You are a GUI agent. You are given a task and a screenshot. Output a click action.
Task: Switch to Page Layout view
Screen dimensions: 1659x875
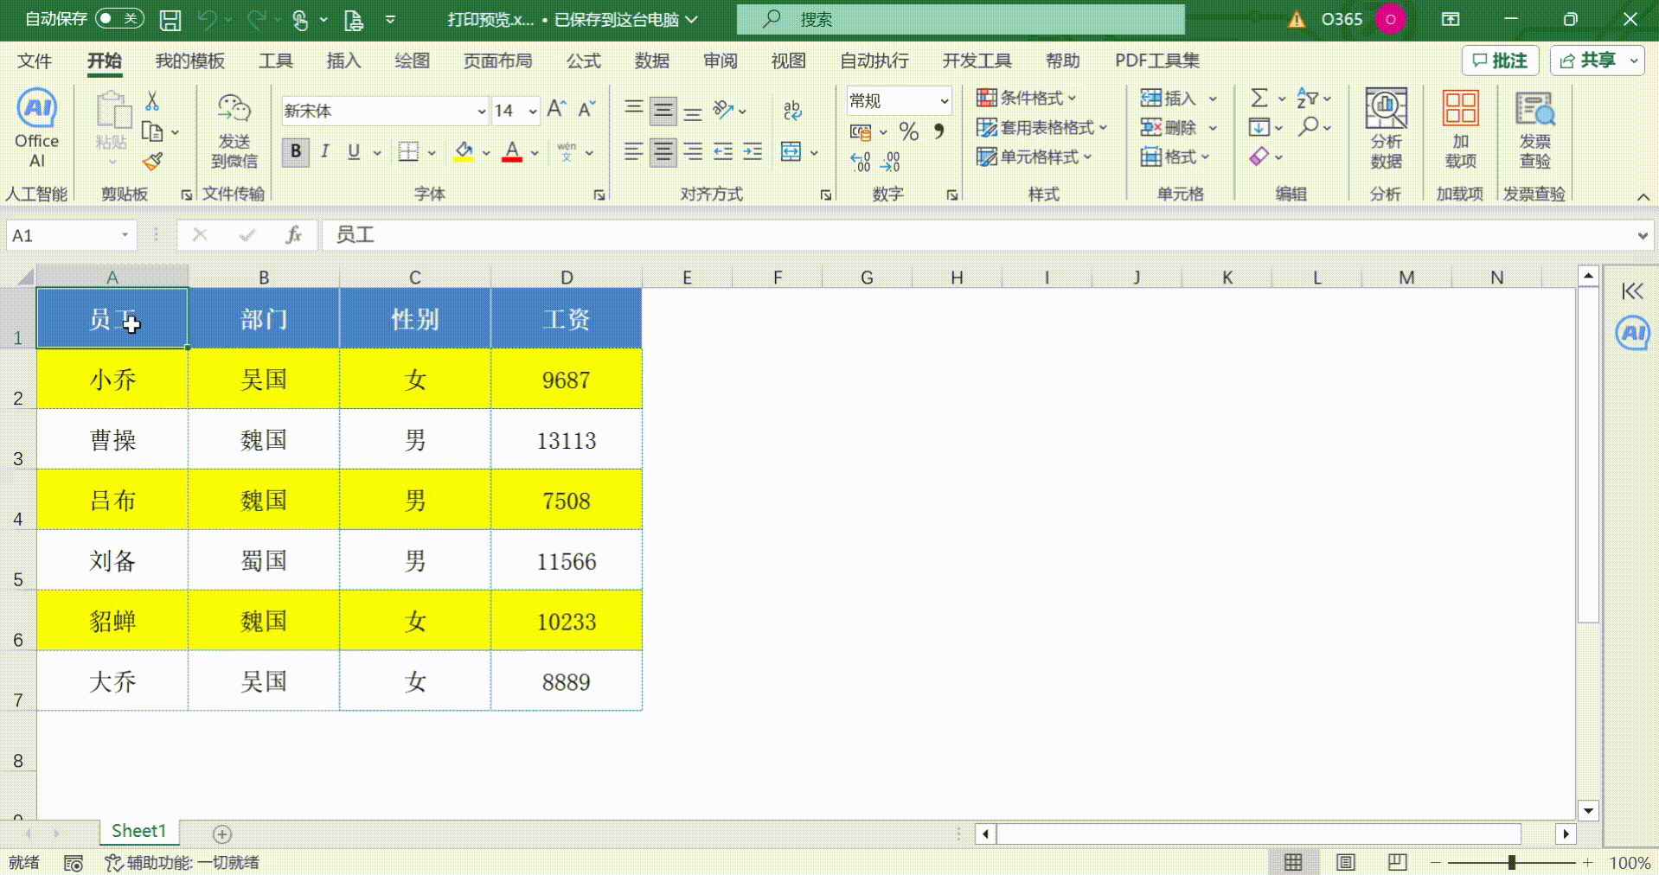(1345, 862)
